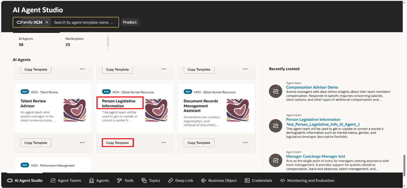The width and height of the screenshot is (407, 188).
Task: Click the Talent Review Advisor heart thumbnail
Action: 75,110
